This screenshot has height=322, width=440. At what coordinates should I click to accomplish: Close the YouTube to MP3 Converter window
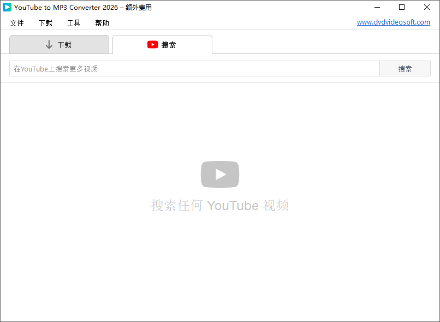click(427, 7)
